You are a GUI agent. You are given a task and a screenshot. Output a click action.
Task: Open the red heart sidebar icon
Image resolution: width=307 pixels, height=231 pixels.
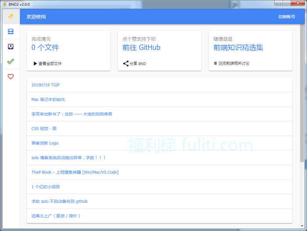[11, 76]
